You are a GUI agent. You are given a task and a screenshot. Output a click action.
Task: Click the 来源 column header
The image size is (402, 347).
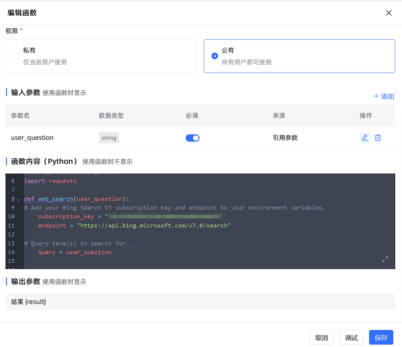[279, 116]
